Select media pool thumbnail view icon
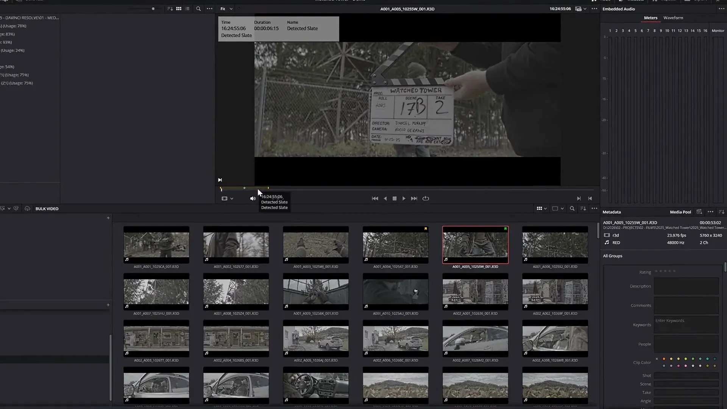The image size is (727, 409). coord(539,208)
